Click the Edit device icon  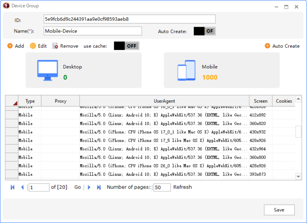33,46
